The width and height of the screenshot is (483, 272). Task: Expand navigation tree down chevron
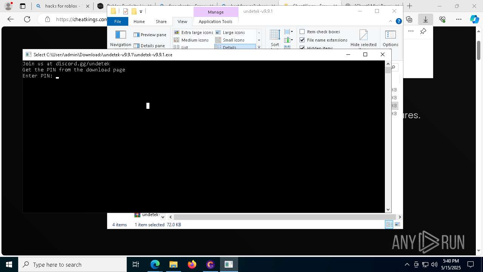163,217
